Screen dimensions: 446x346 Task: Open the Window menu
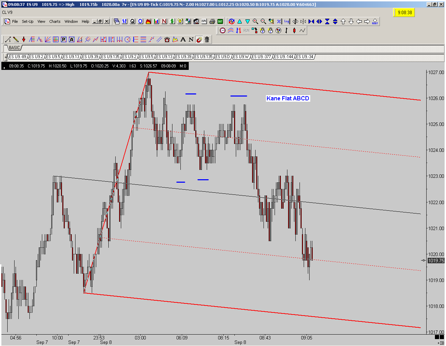point(71,21)
